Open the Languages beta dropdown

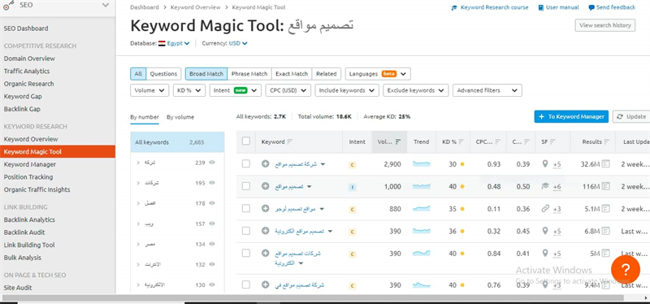[378, 74]
